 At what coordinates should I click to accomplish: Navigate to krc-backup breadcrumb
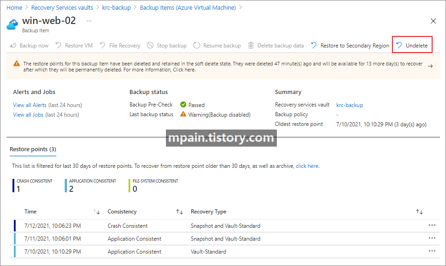tap(116, 8)
